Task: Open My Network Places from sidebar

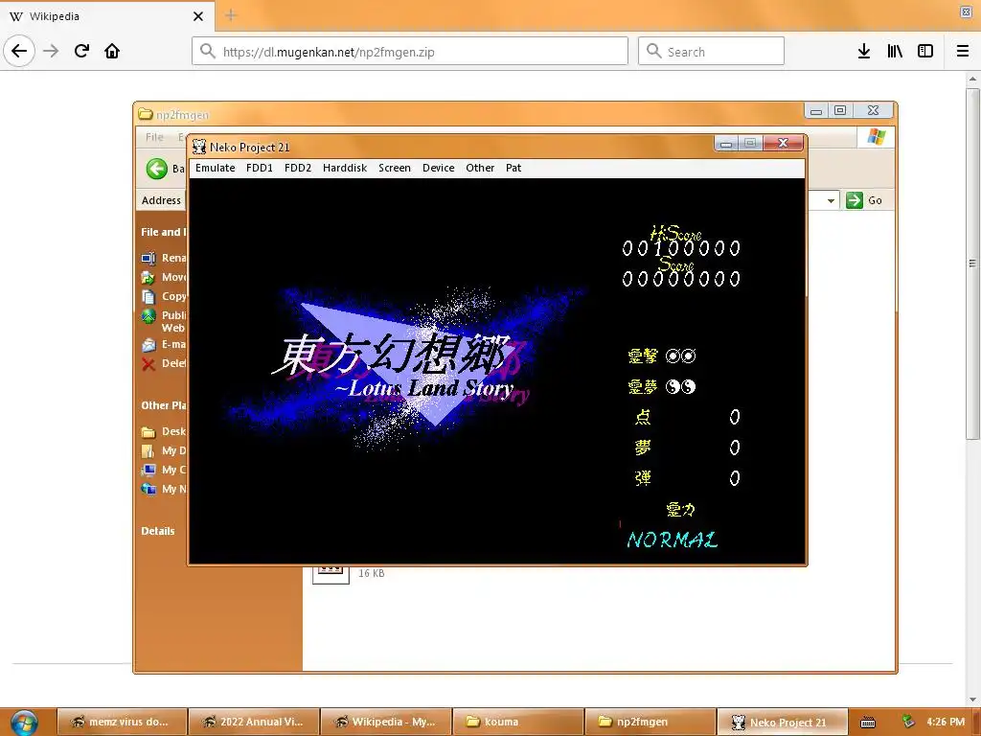Action: [148, 490]
